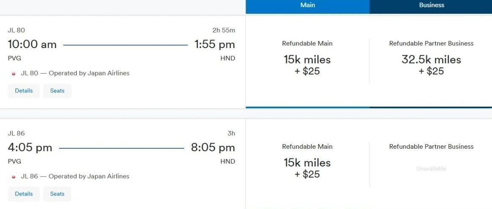Open Details for flight JL 80

coord(24,91)
